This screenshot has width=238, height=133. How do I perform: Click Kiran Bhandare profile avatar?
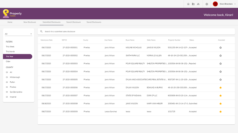[215, 4]
